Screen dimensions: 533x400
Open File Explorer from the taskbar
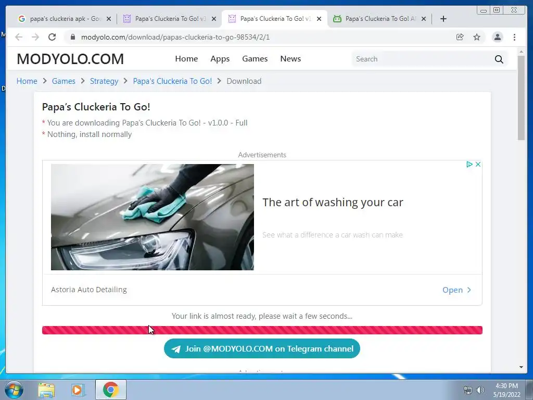tap(46, 390)
